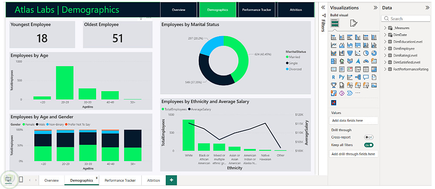Screen dimensions: 435x189
Task: Expand the DimRatingLevel table
Action: pyautogui.click(x=385, y=56)
